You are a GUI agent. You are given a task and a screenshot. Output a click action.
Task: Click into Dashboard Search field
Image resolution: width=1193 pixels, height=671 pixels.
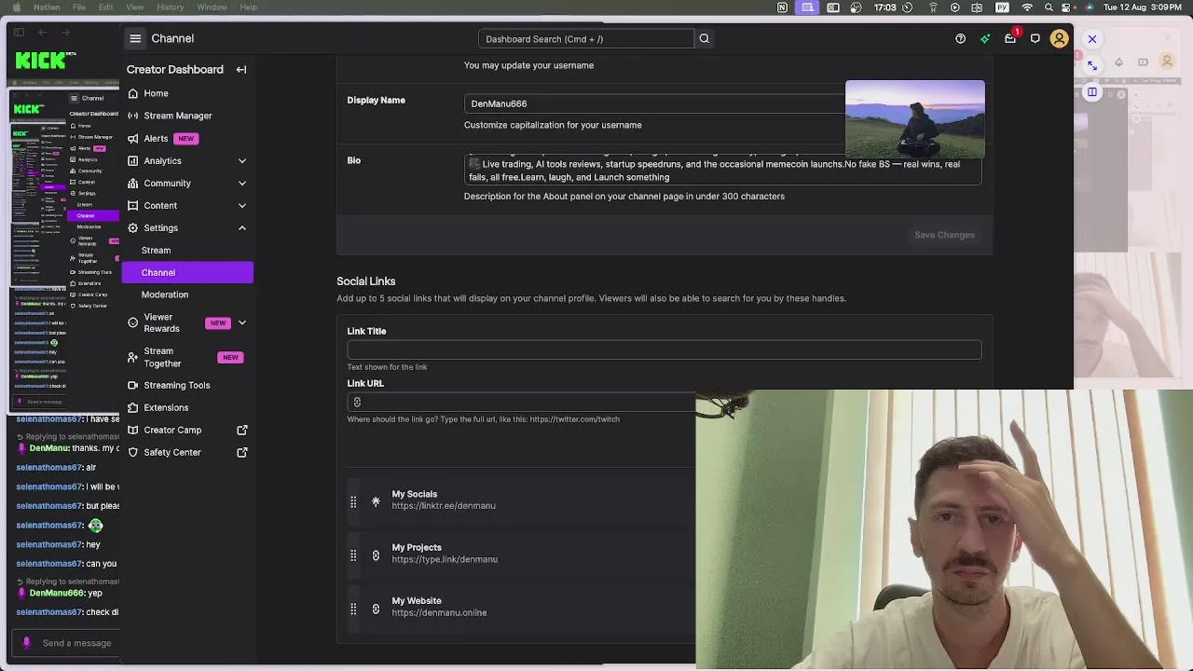point(586,39)
